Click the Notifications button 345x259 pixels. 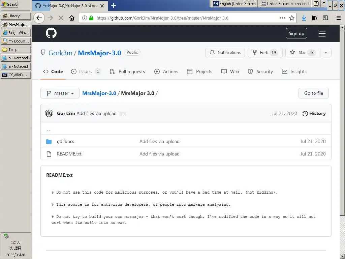[225, 53]
